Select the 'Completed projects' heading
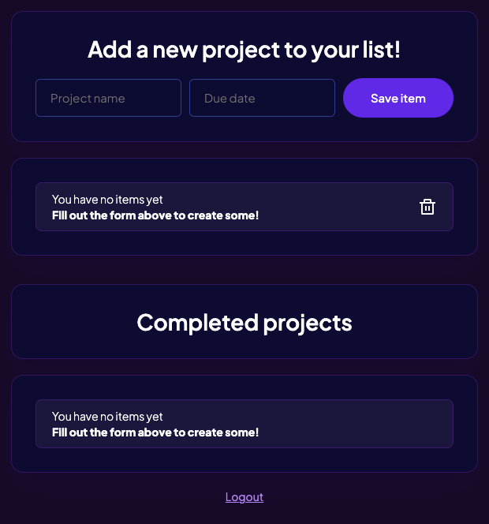The width and height of the screenshot is (489, 524). pos(244,323)
